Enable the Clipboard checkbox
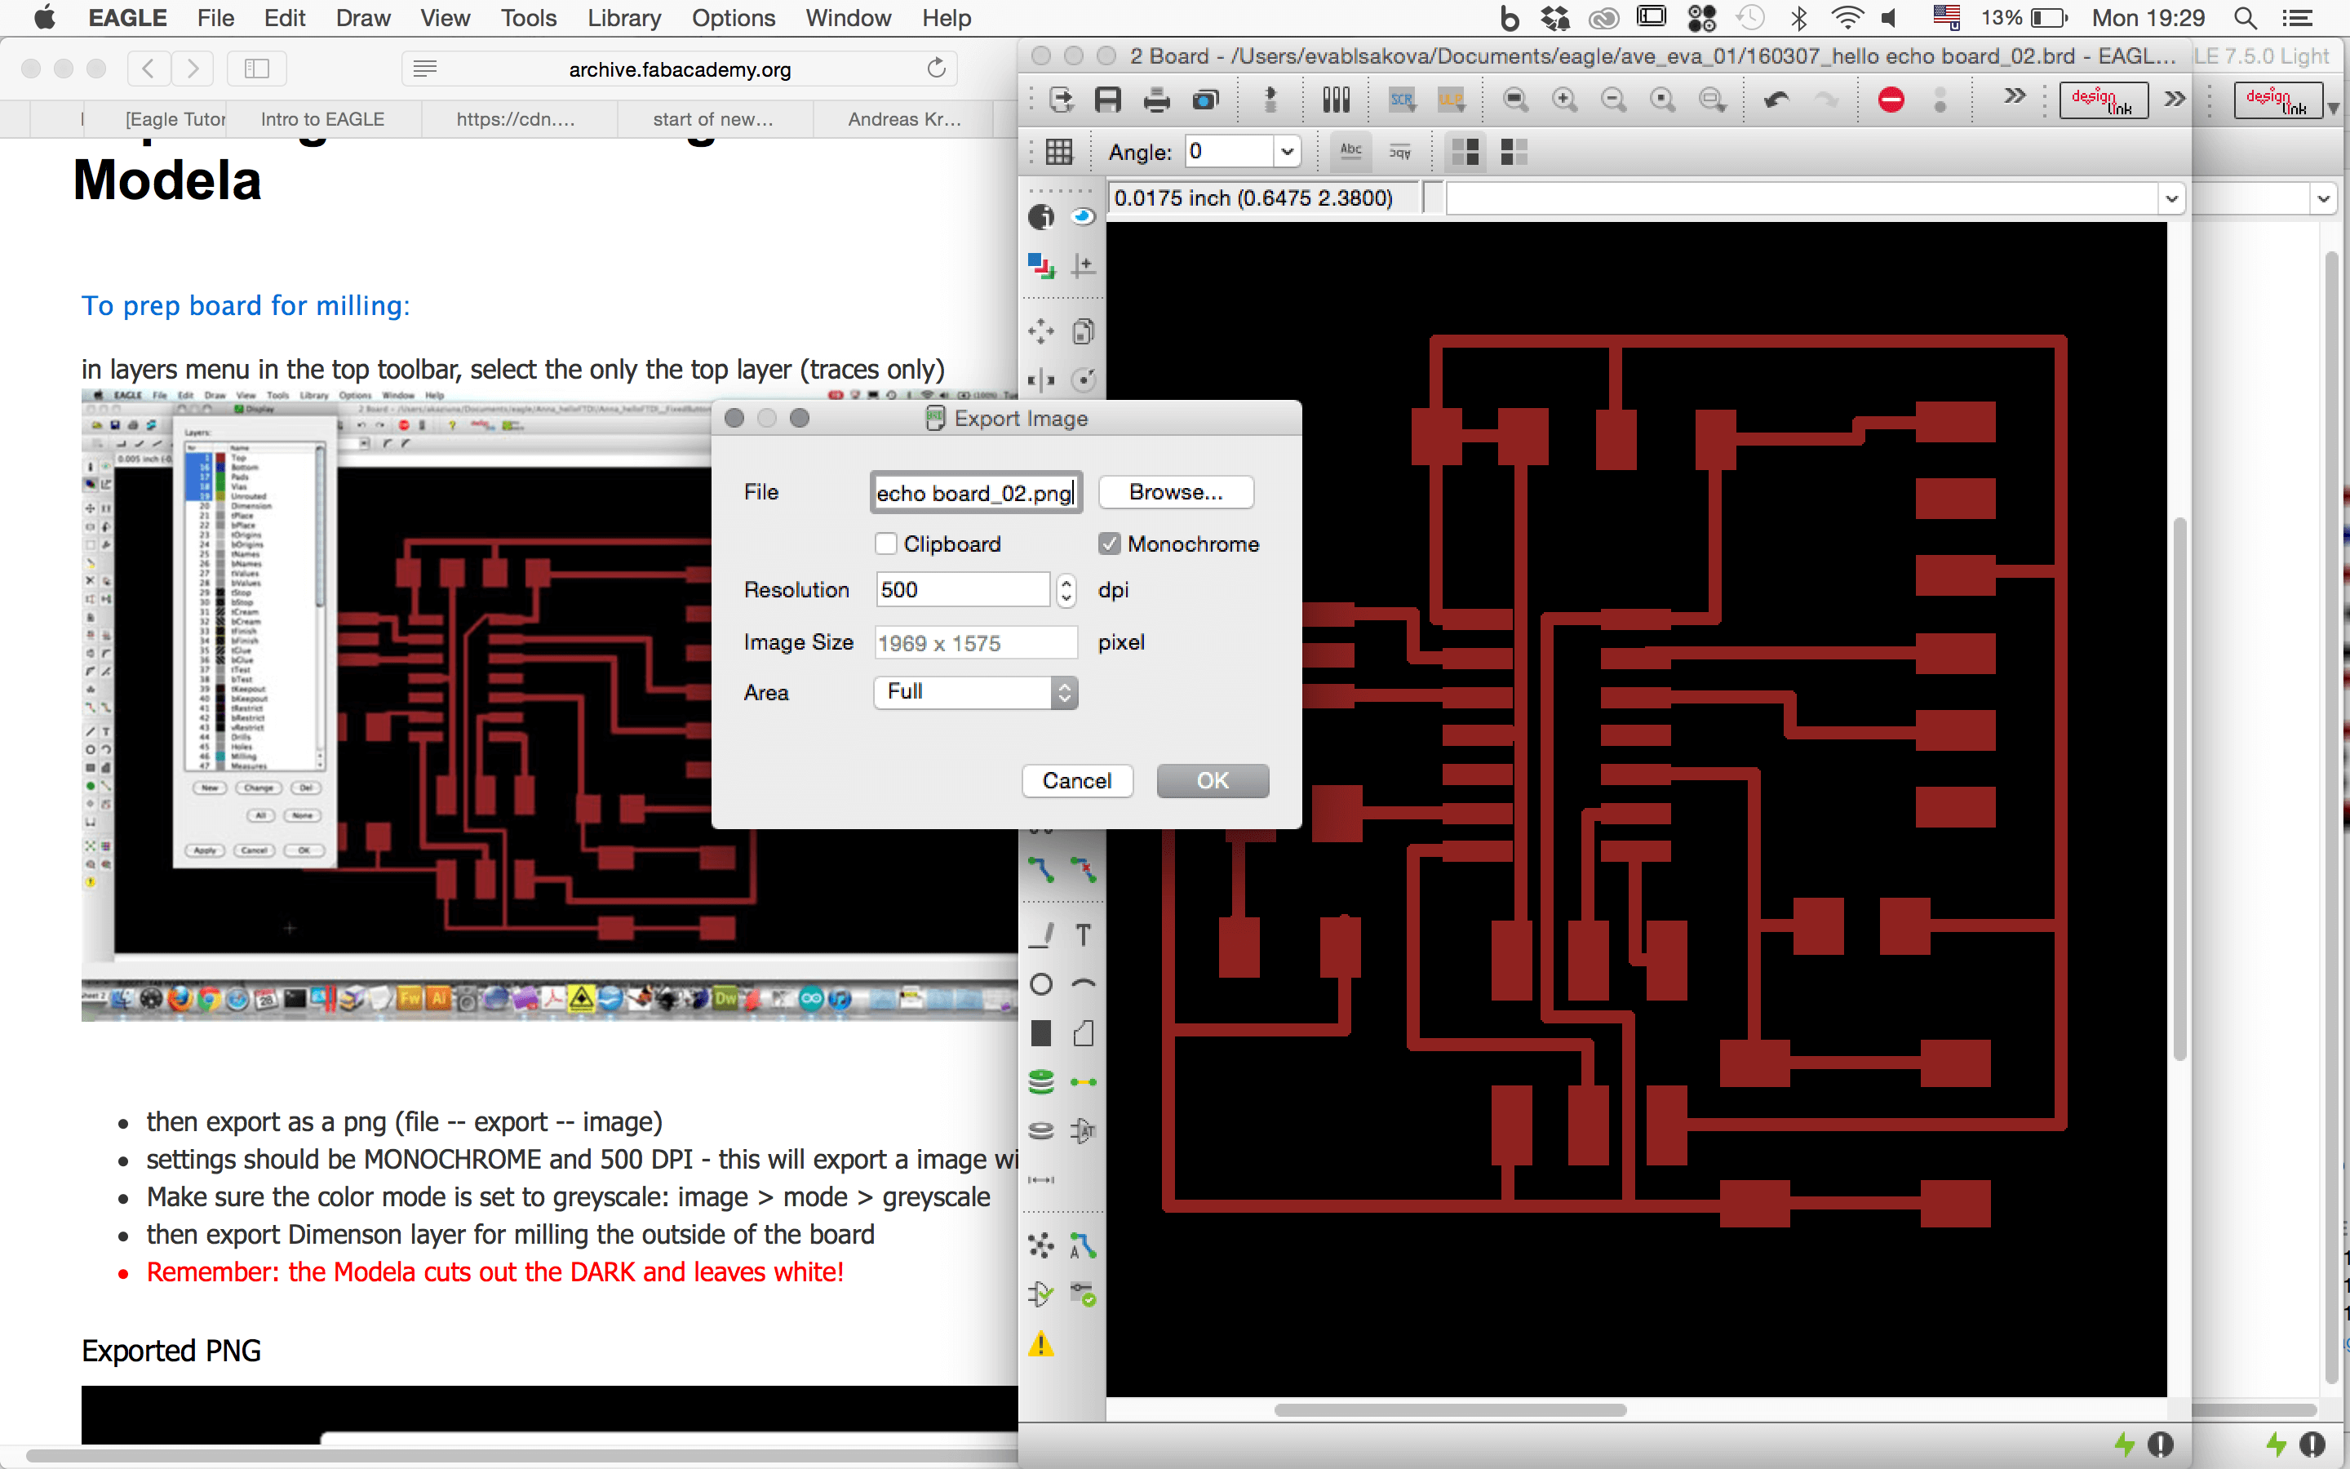The width and height of the screenshot is (2350, 1469). click(885, 544)
